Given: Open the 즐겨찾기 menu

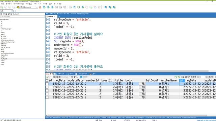Looking at the screenshot, I should [9, 4].
